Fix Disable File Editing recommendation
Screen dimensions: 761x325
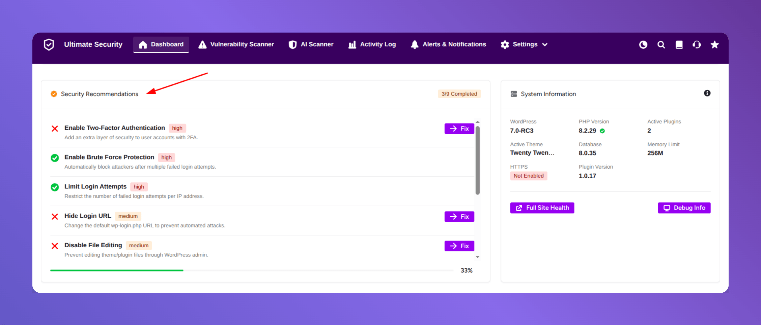coord(459,246)
